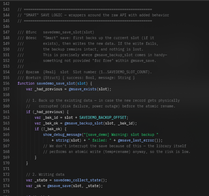
Task: Click savedemo_collect_state on line 173
Action: tap(77, 180)
